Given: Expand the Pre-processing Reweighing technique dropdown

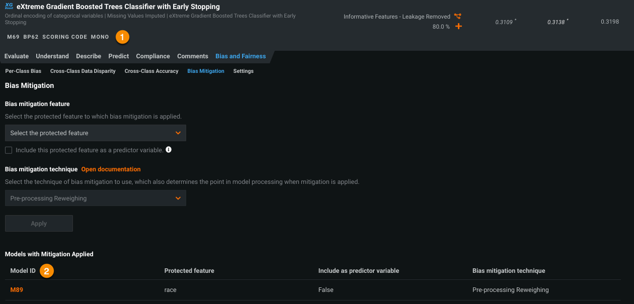Looking at the screenshot, I should 96,198.
